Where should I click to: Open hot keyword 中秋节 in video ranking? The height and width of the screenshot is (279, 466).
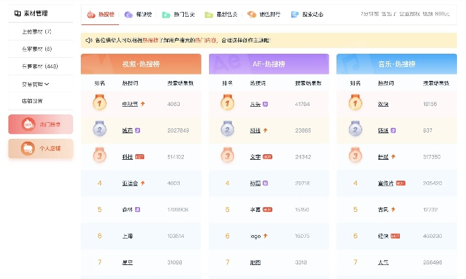click(130, 104)
